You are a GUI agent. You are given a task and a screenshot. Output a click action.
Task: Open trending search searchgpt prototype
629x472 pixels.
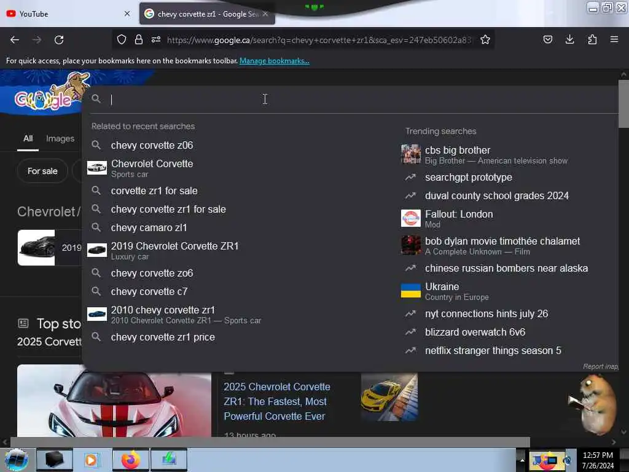[x=469, y=178]
